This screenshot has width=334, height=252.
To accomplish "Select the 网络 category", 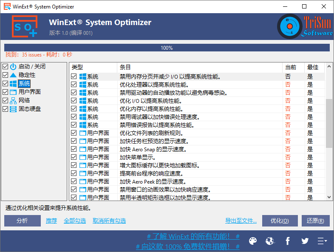I will point(24,101).
